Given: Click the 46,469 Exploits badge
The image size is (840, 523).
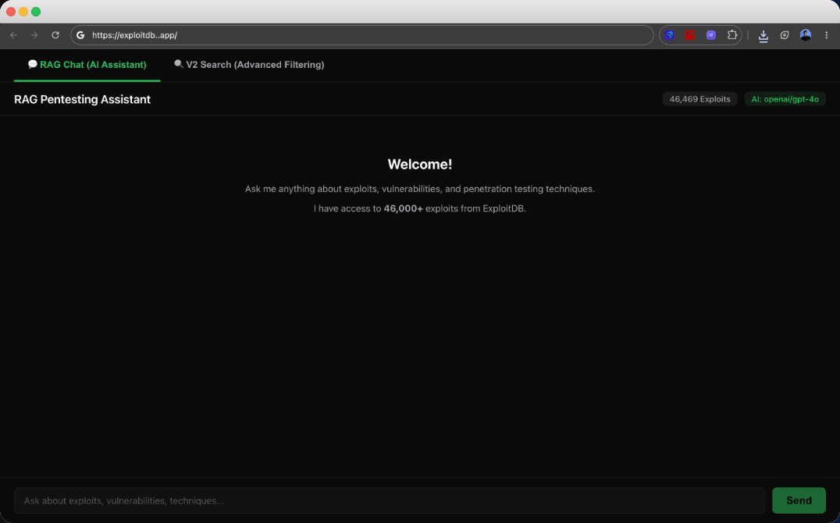Looking at the screenshot, I should pyautogui.click(x=699, y=99).
